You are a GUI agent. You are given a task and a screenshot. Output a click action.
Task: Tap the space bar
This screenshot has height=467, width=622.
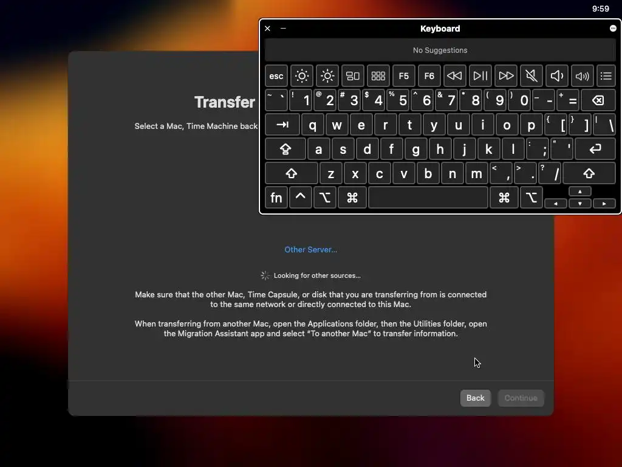tap(428, 198)
